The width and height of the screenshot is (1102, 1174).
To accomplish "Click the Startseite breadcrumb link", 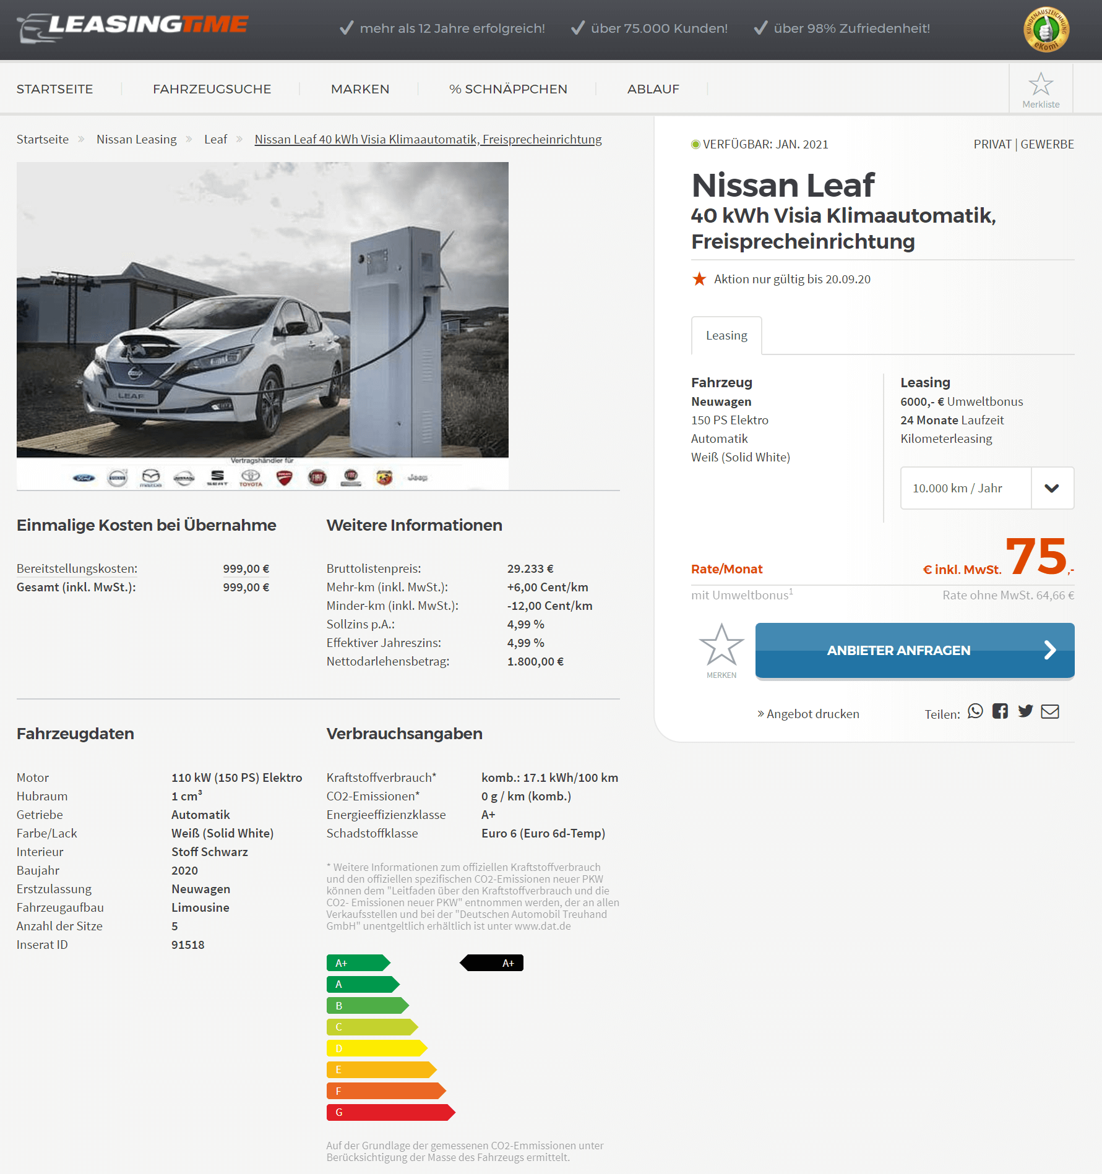I will (43, 139).
